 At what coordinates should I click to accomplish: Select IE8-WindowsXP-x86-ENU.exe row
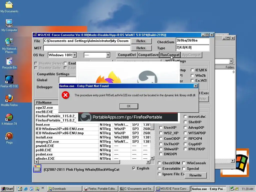[x=92, y=129]
